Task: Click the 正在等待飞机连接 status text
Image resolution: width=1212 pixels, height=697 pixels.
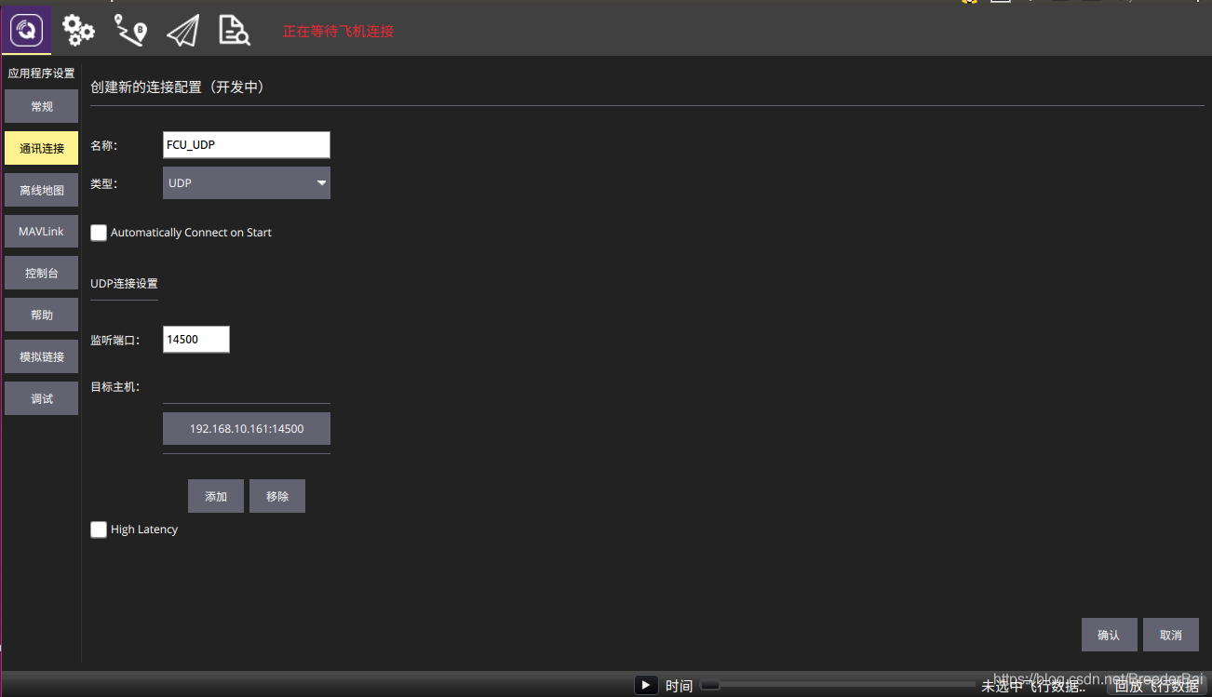Action: coord(339,31)
